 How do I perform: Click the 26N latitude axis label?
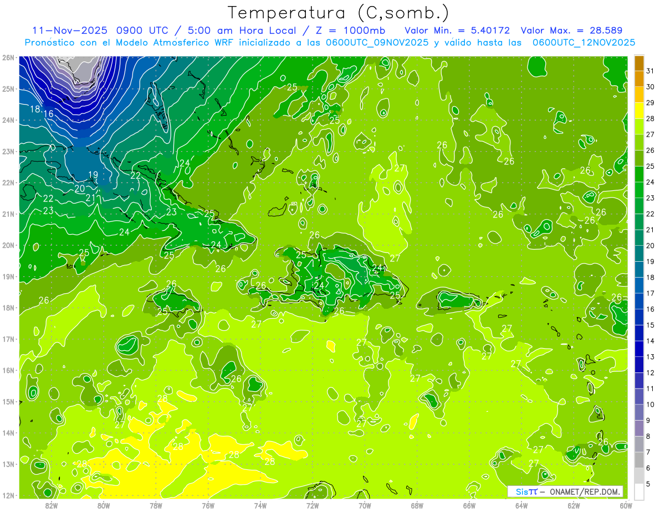click(x=8, y=58)
